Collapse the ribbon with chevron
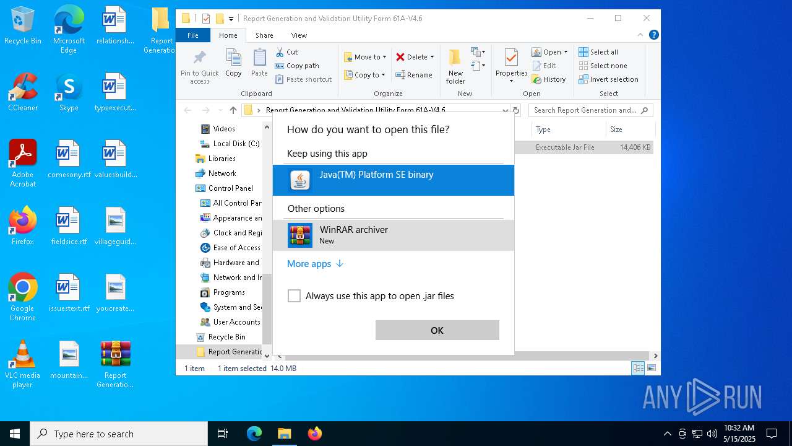 pyautogui.click(x=640, y=35)
